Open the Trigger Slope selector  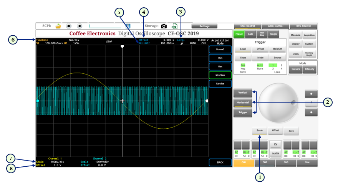coord(243,57)
